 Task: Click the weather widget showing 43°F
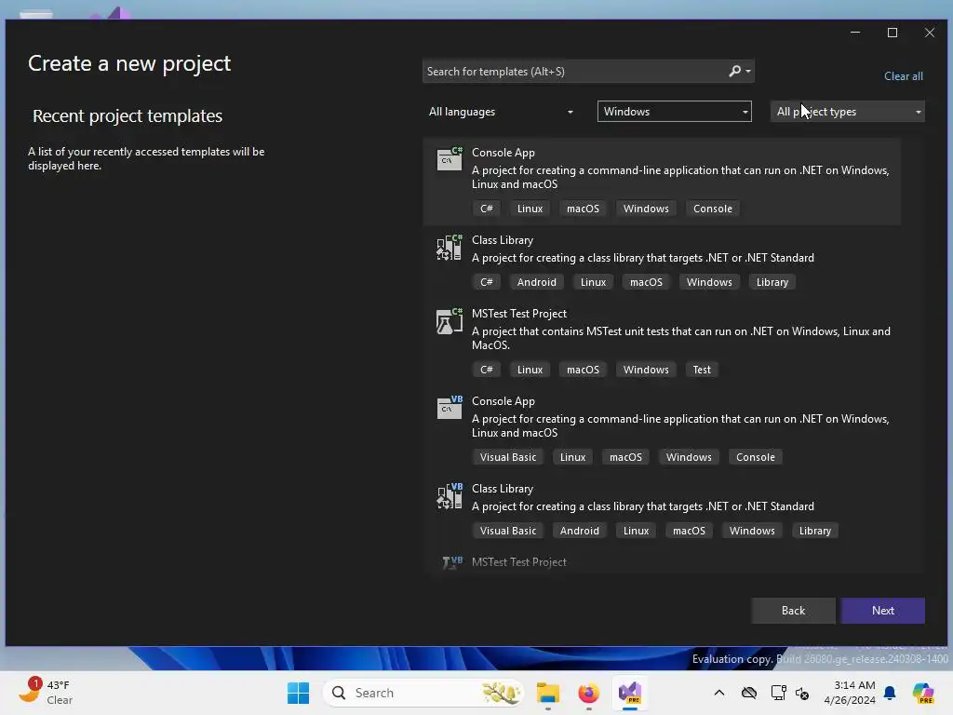(x=47, y=693)
